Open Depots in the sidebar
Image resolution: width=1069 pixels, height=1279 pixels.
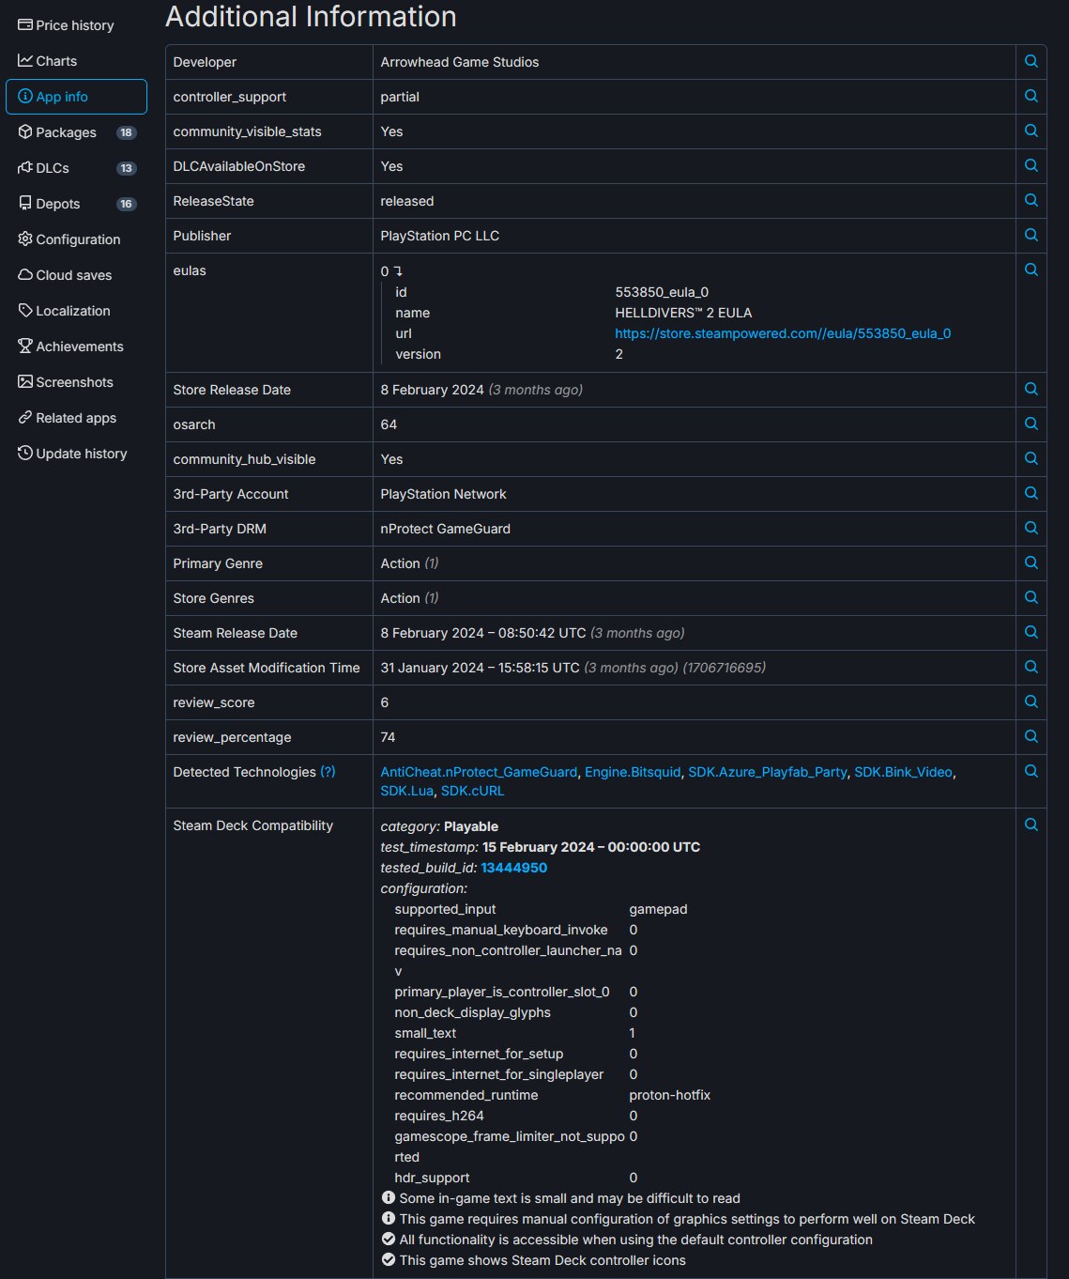pyautogui.click(x=76, y=204)
